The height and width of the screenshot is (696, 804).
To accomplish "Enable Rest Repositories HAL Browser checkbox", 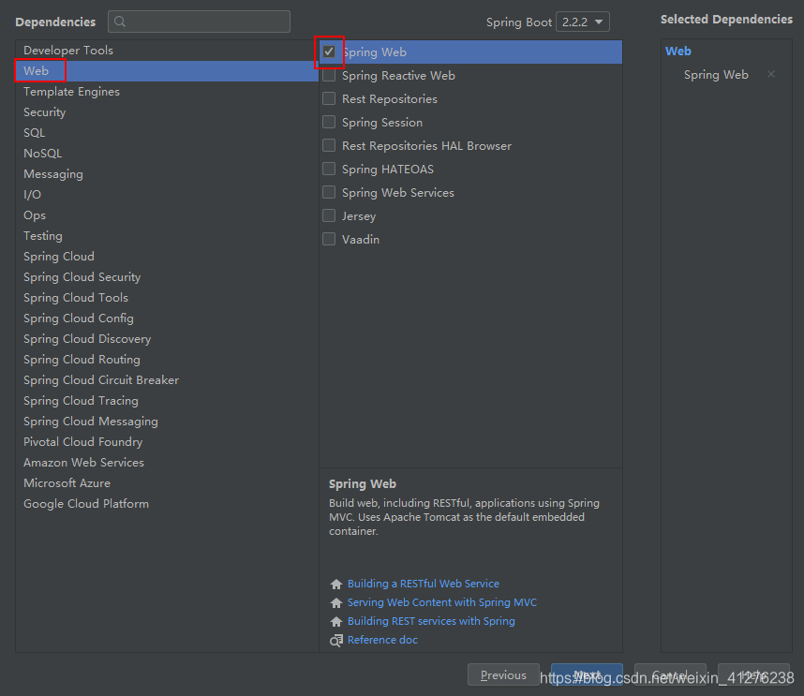I will 329,145.
